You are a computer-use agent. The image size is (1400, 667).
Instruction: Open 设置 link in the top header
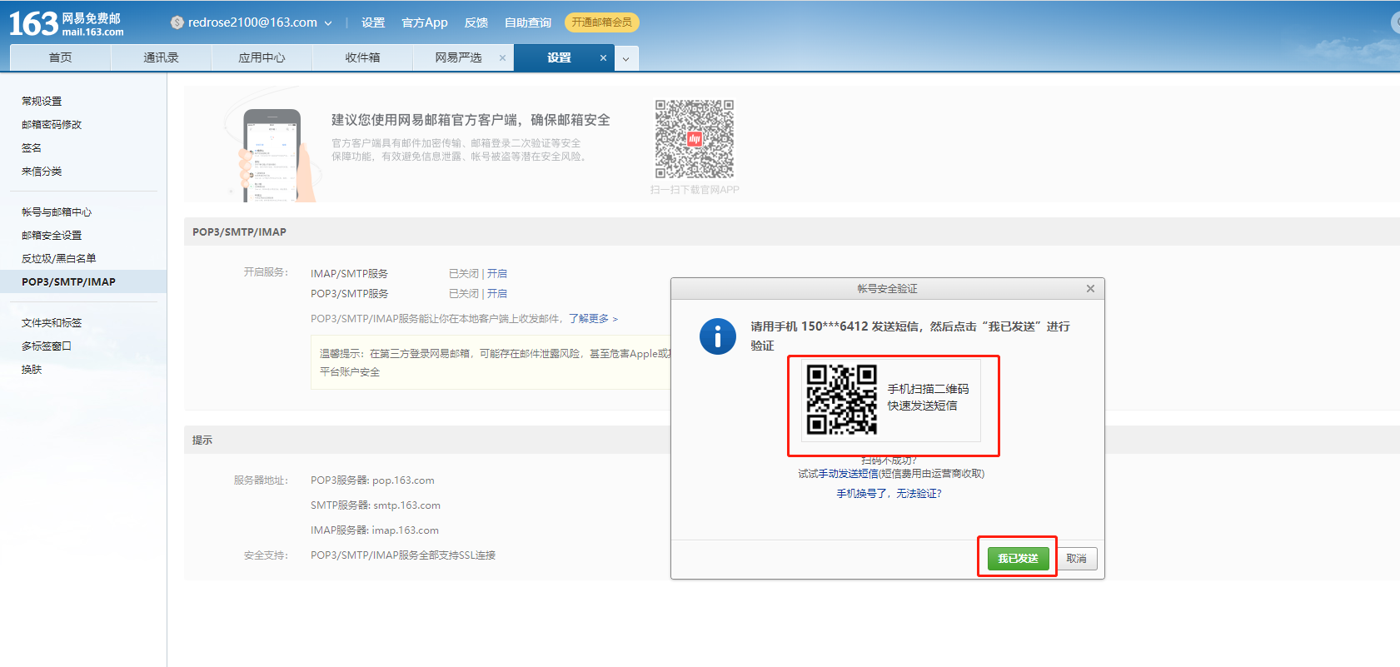click(373, 22)
